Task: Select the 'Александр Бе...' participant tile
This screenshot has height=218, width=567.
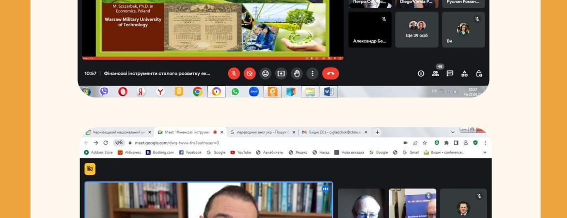Action: 370,30
